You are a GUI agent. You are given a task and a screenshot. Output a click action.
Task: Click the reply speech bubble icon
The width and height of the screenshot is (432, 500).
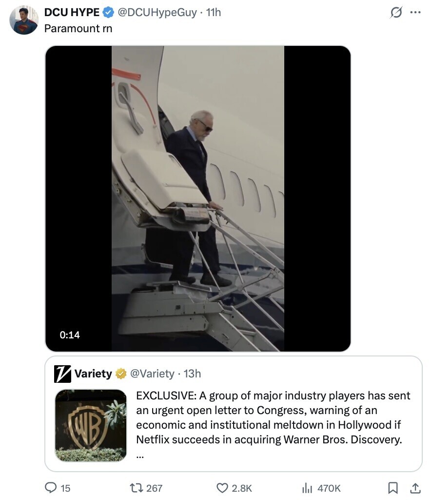pyautogui.click(x=51, y=488)
